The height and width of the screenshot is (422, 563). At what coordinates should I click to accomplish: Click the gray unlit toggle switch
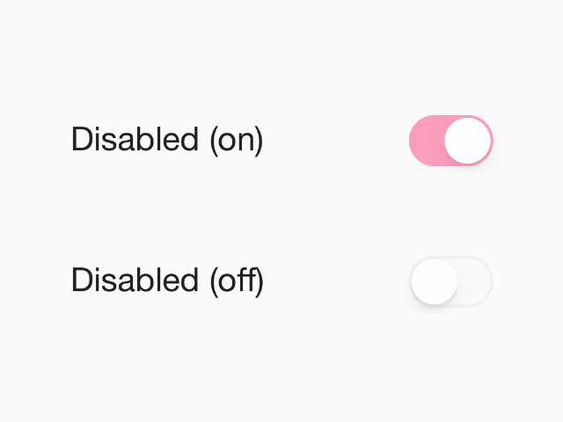450,282
